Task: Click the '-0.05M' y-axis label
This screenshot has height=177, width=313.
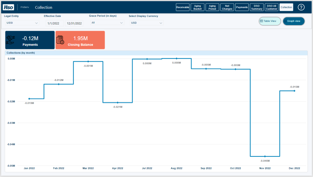Action: point(11,166)
